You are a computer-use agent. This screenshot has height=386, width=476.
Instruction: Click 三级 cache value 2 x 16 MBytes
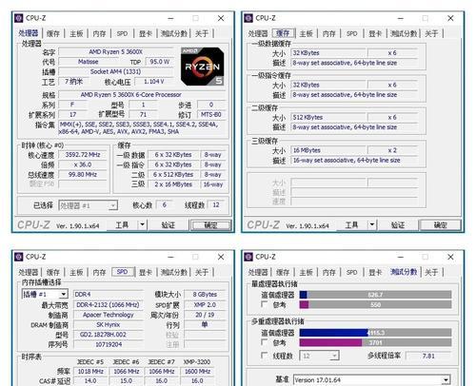pos(173,184)
